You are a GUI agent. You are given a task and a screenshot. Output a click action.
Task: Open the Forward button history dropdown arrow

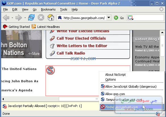pos(25,18)
